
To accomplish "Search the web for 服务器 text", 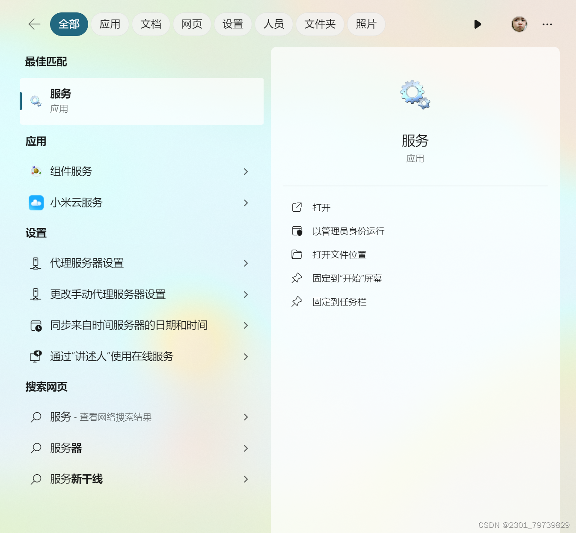I will coord(66,448).
